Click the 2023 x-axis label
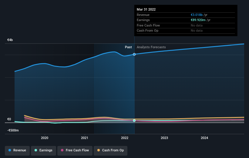249x158 pixels. point(164,138)
